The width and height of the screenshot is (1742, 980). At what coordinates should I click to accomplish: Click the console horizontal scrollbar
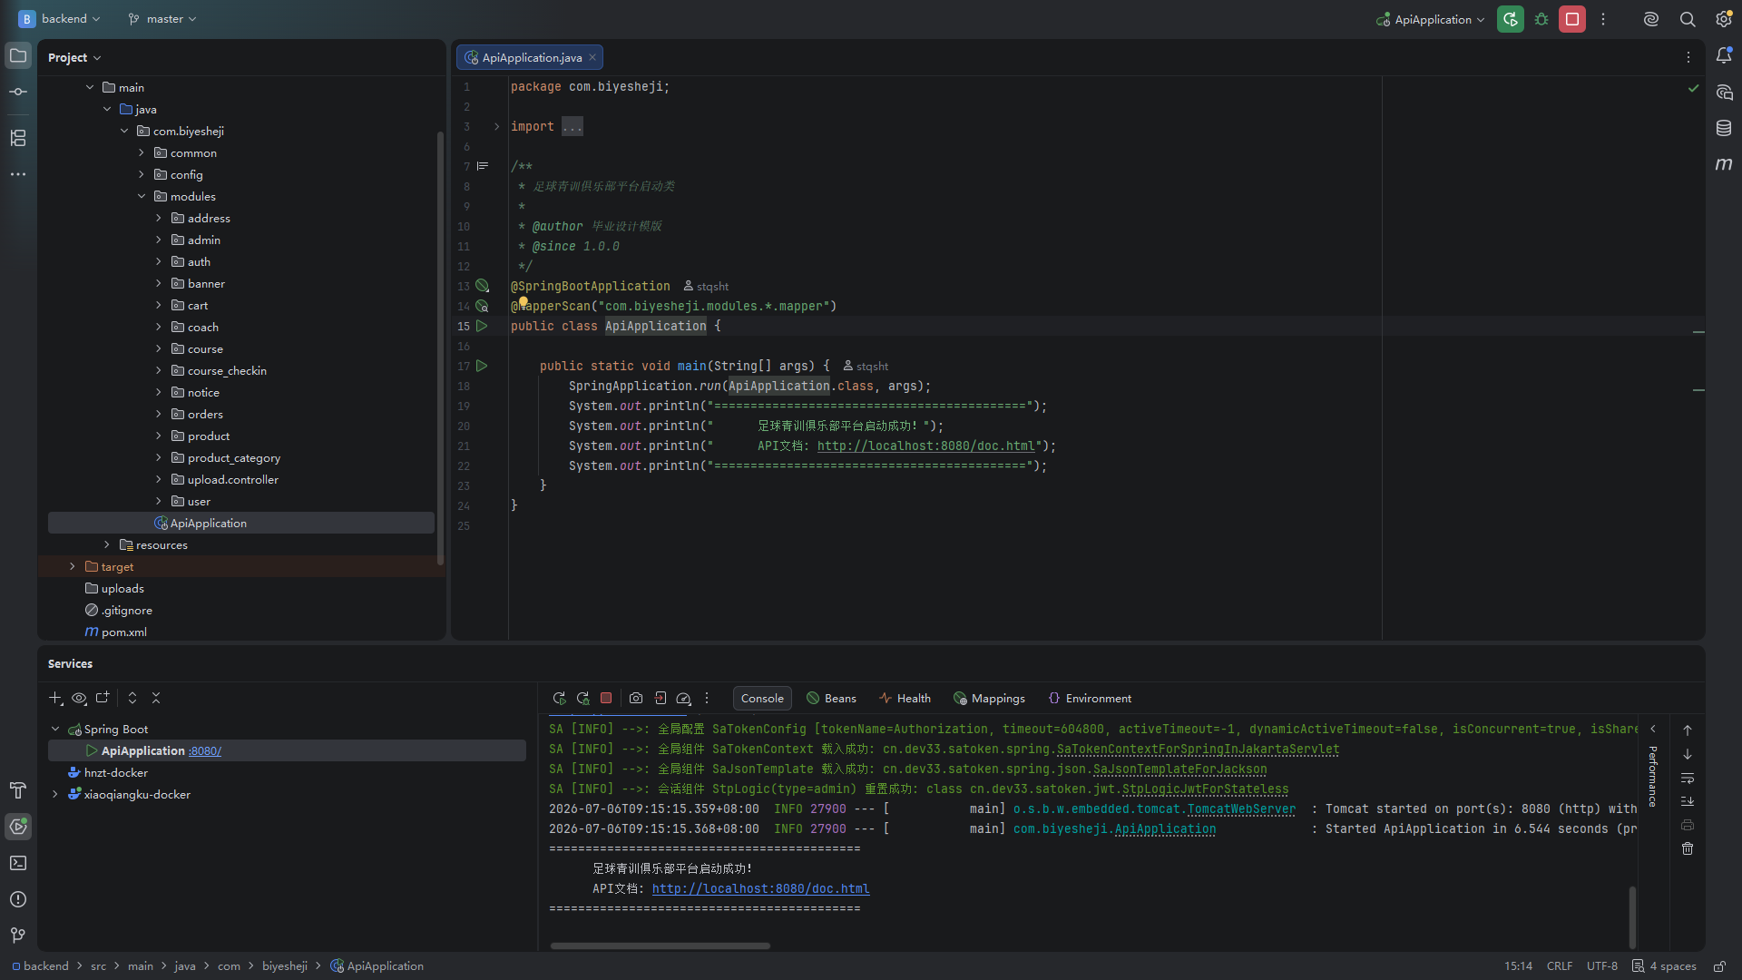[x=660, y=946]
